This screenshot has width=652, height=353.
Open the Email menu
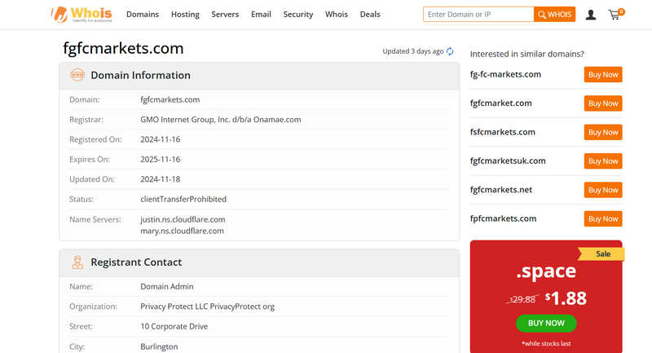point(261,14)
